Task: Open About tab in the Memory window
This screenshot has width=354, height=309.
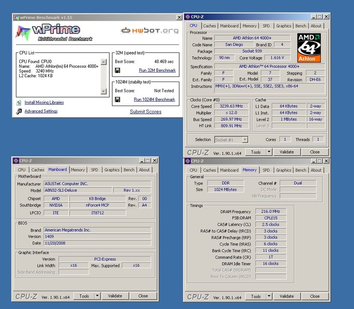Action: click(316, 170)
